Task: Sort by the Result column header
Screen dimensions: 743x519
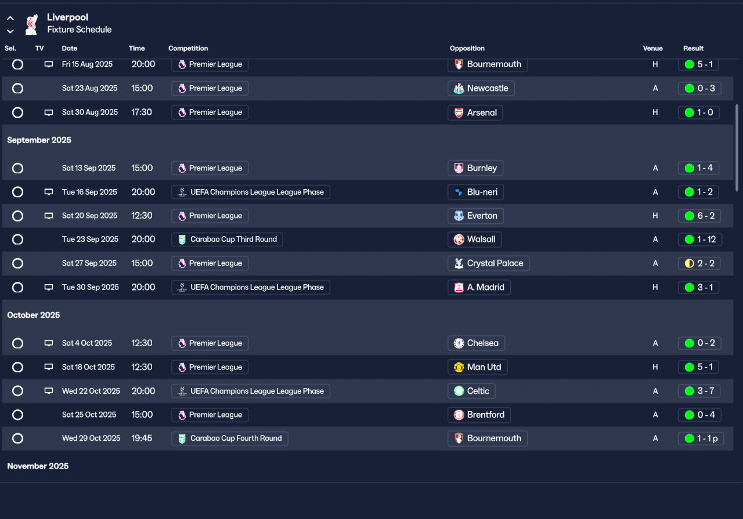Action: pos(694,49)
